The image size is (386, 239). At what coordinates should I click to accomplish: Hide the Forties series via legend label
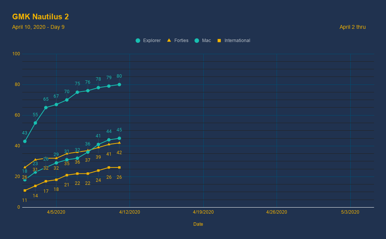[x=181, y=41]
